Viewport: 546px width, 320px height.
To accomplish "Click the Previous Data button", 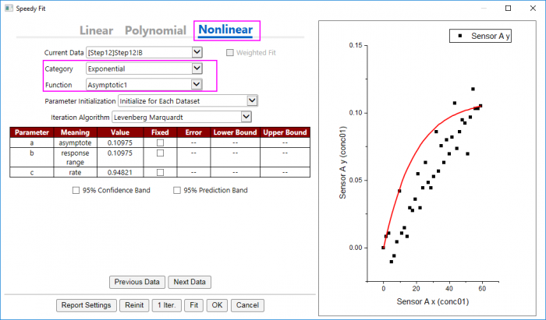I will 137,282.
